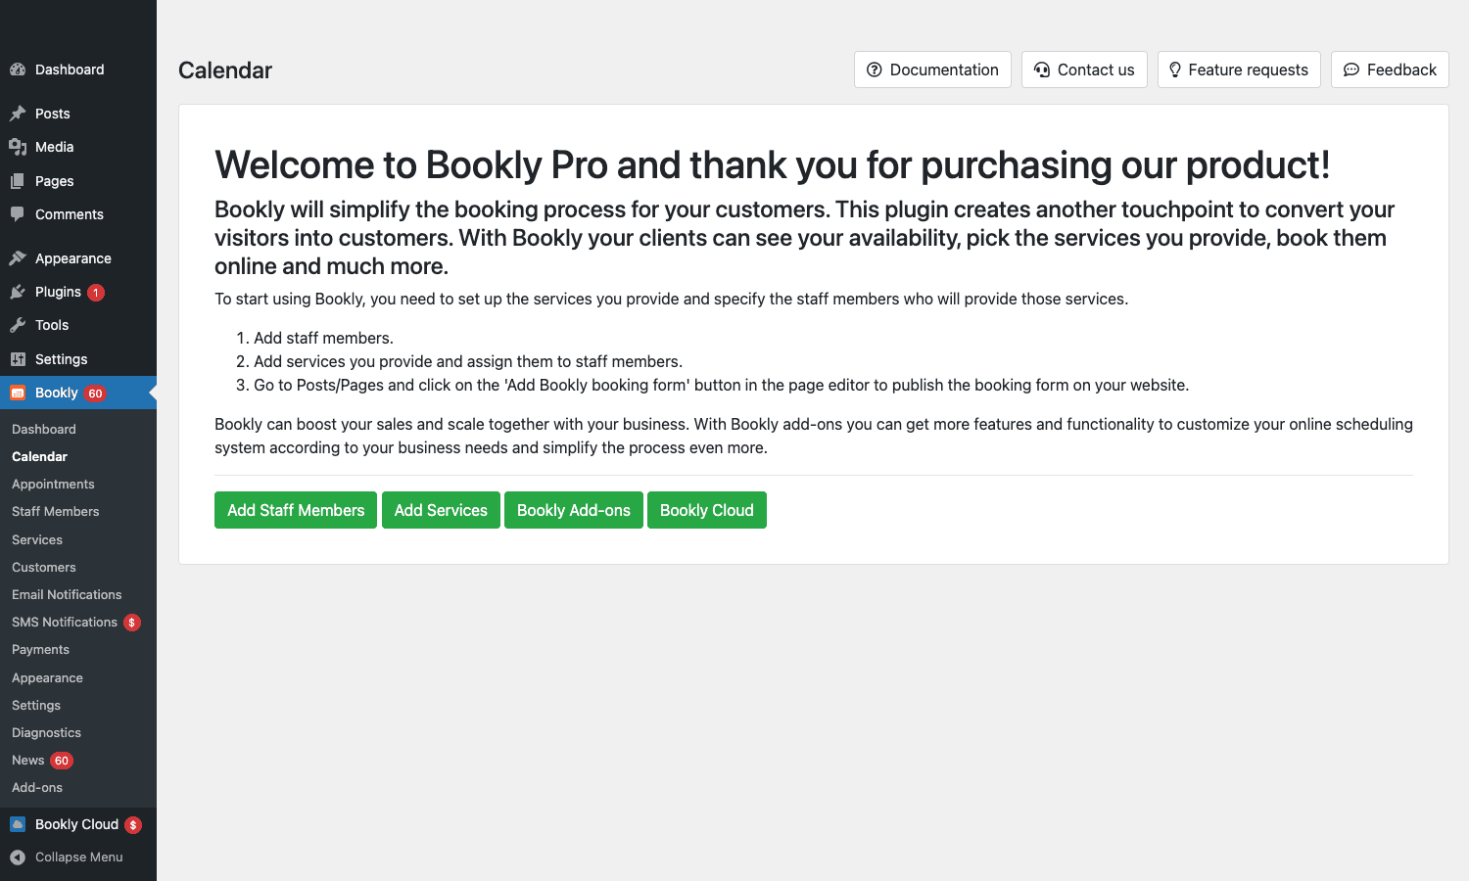Click the chat bubble icon on Feedback
This screenshot has height=881, width=1469.
1351,70
